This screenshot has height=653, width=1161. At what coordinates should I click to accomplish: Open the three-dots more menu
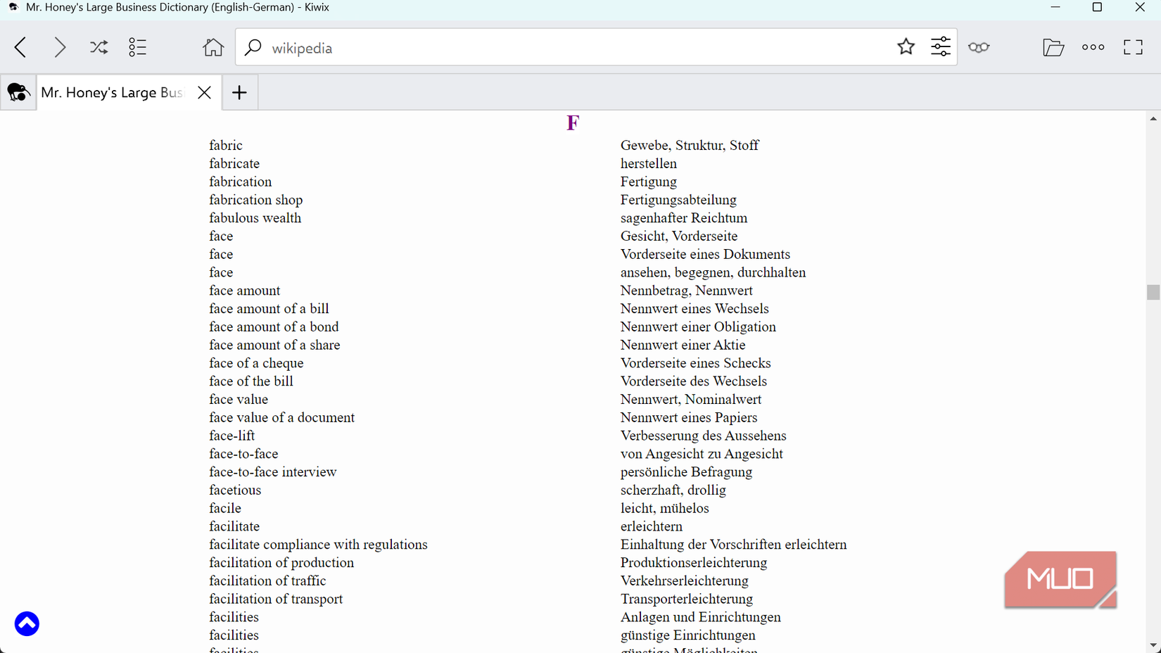point(1093,47)
